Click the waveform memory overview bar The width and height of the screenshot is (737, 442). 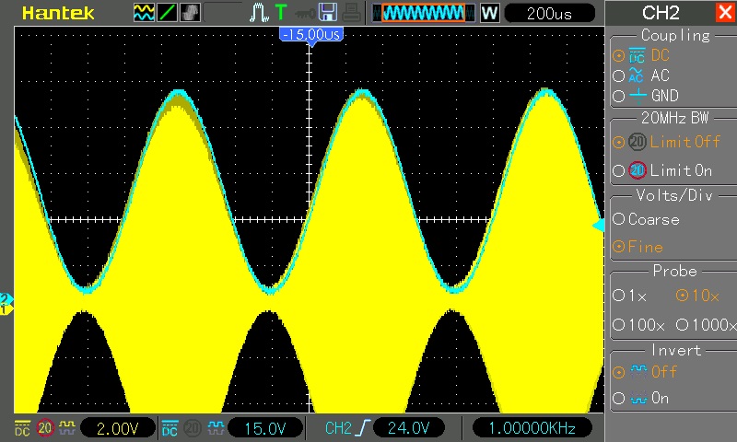(x=423, y=13)
